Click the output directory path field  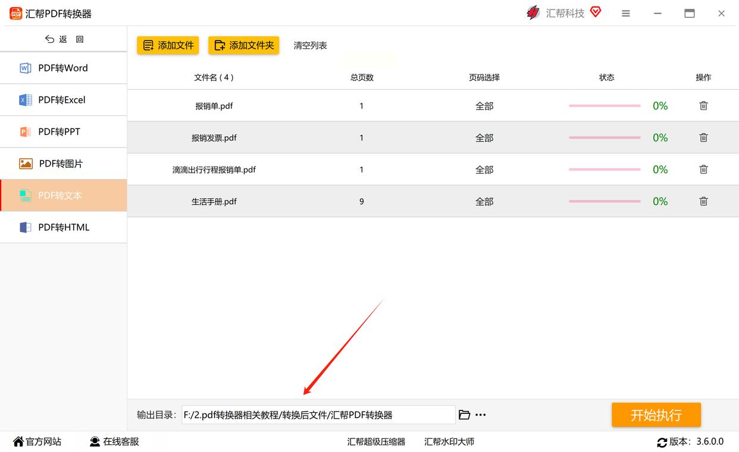pos(318,415)
